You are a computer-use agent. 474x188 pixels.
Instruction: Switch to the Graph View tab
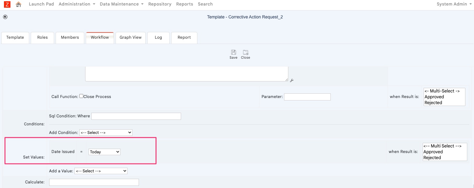pyautogui.click(x=131, y=37)
